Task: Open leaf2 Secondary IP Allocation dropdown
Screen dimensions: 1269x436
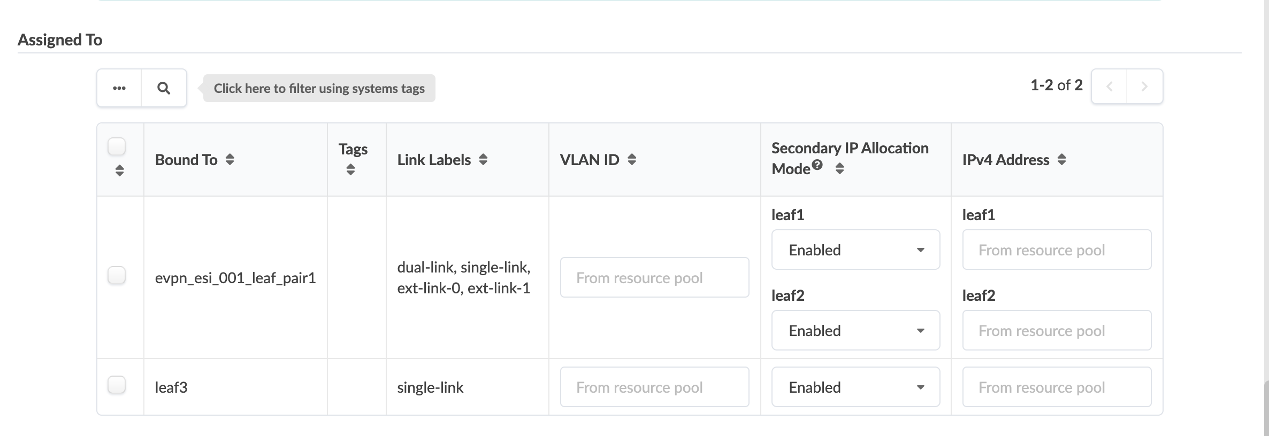Action: [855, 331]
